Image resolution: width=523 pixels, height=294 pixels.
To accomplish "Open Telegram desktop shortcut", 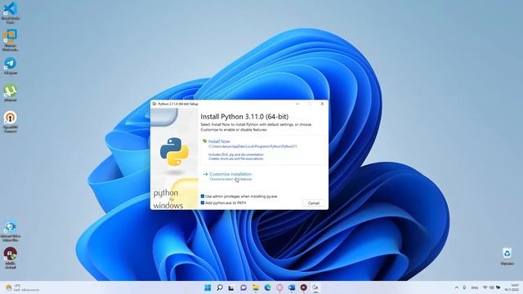I will click(11, 65).
